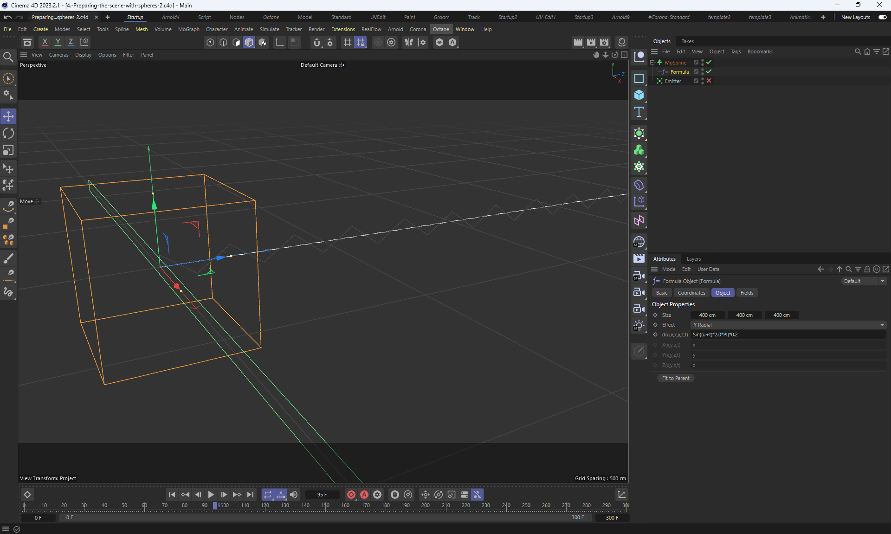Viewport: 891px width, 534px height.
Task: Click the Live Selection tool
Action: (x=8, y=79)
